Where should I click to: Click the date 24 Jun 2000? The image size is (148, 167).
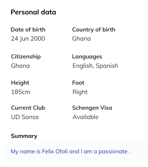point(28,39)
